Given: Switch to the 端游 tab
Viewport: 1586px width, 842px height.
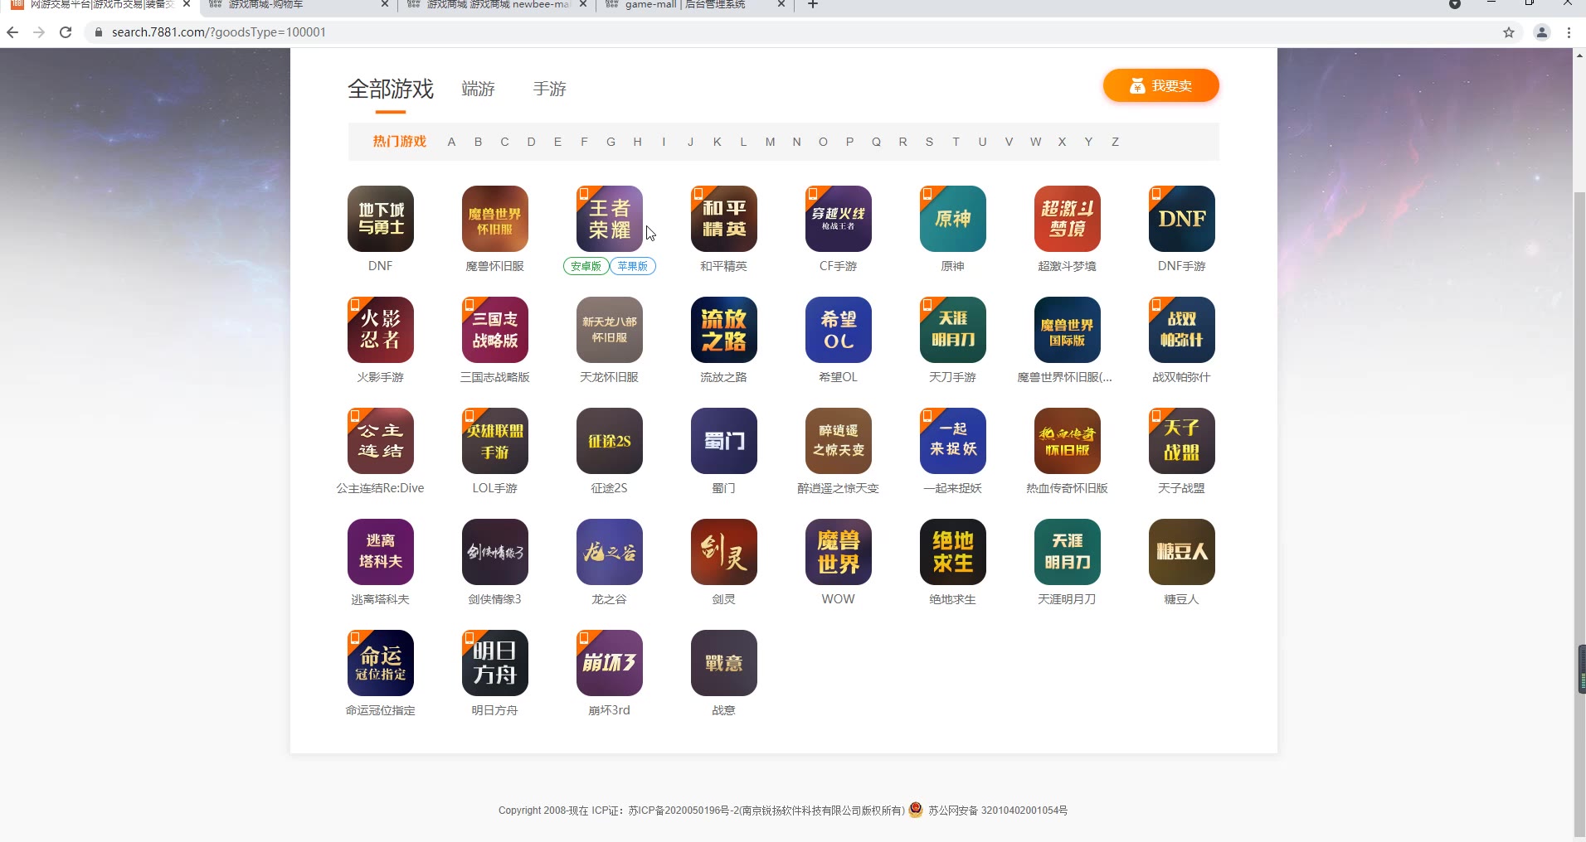Looking at the screenshot, I should click(479, 89).
